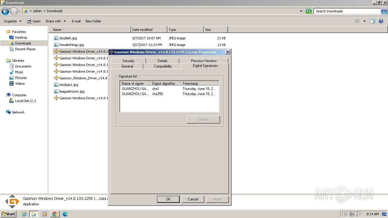Select the intobject.jpg file icon

point(56,85)
